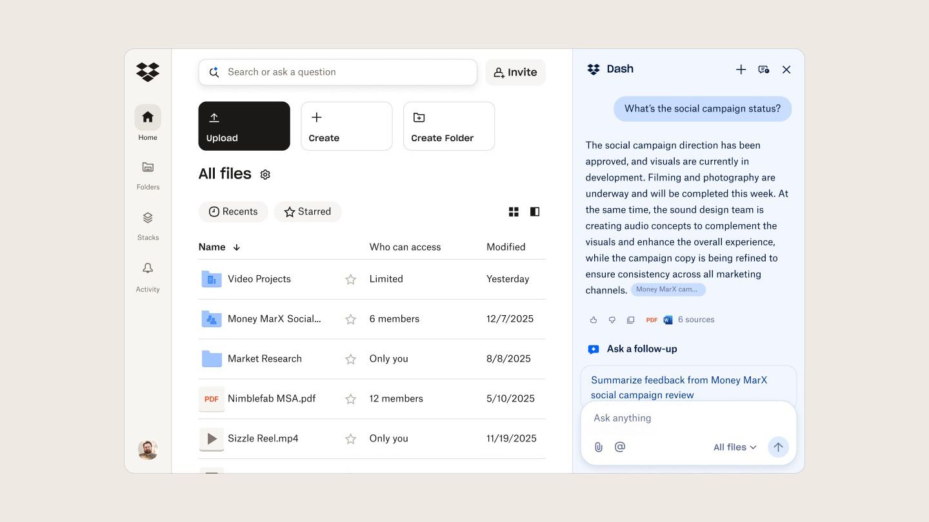Click the Invite button
929x522 pixels.
[515, 72]
